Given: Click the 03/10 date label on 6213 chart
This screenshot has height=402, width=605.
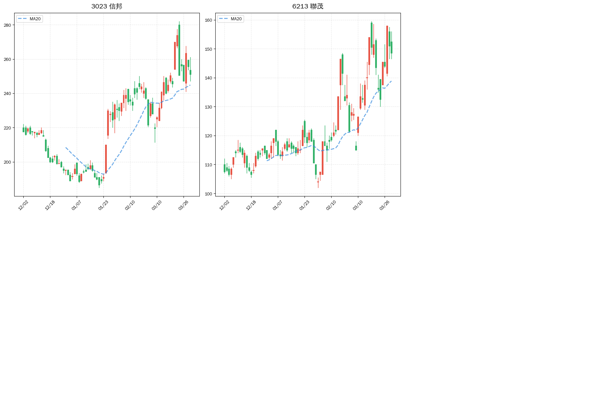Looking at the screenshot, I should (358, 205).
